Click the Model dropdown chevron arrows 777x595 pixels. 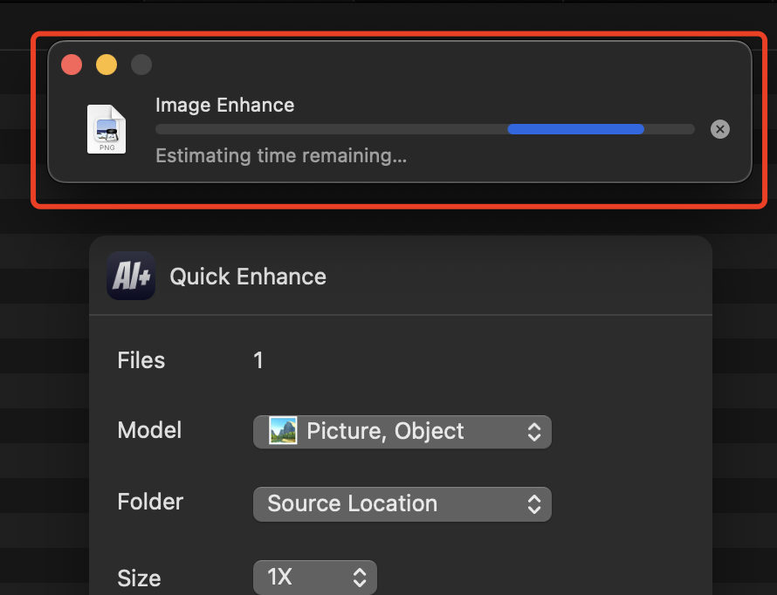[534, 431]
